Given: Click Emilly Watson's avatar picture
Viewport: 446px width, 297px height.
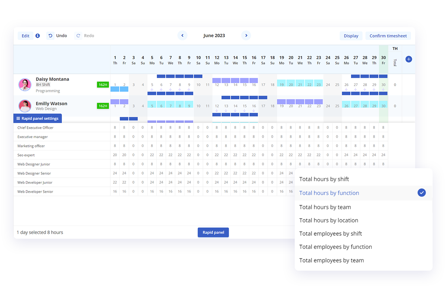Looking at the screenshot, I should pyautogui.click(x=25, y=106).
